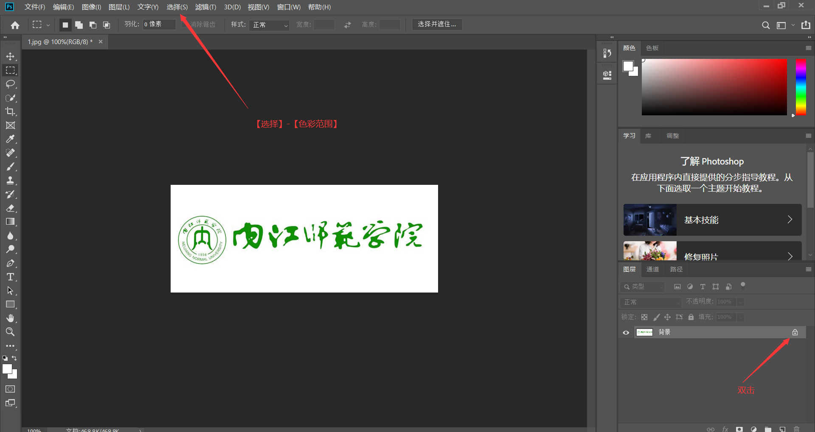
Task: Select the Quick Selection tool
Action: pos(10,98)
